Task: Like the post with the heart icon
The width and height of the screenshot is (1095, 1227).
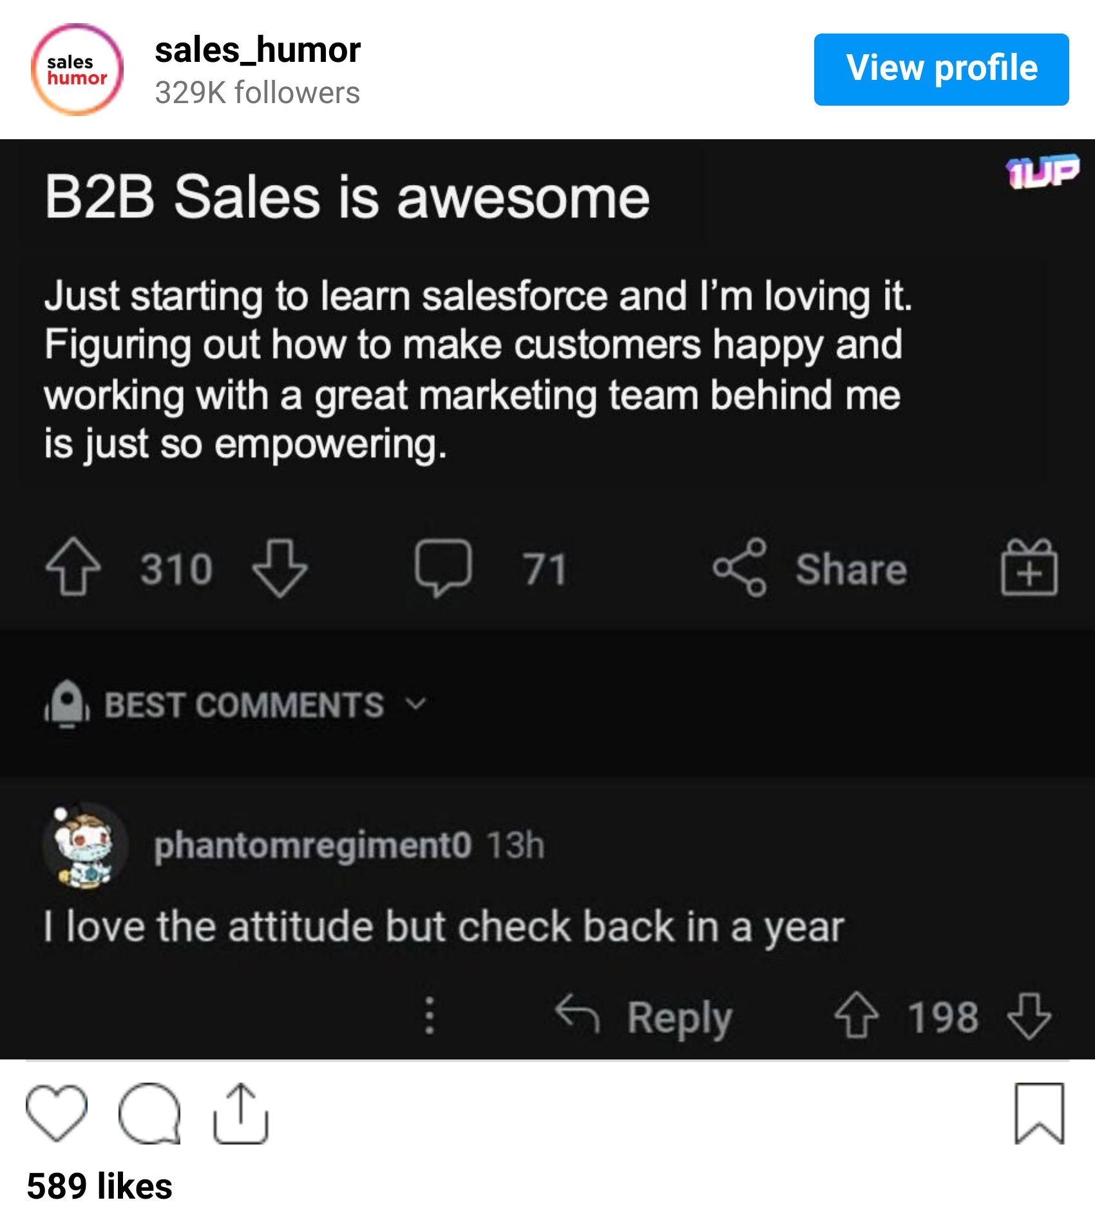Action: click(x=57, y=1113)
